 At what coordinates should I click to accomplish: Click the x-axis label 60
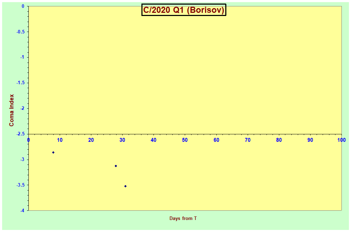click(216, 140)
